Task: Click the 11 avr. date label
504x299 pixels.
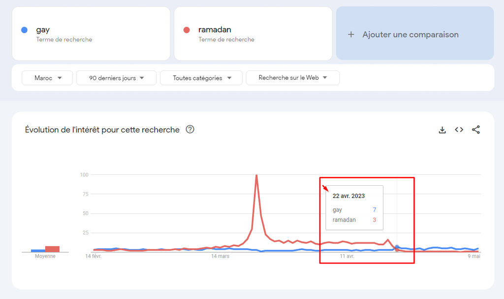Action: tap(347, 256)
